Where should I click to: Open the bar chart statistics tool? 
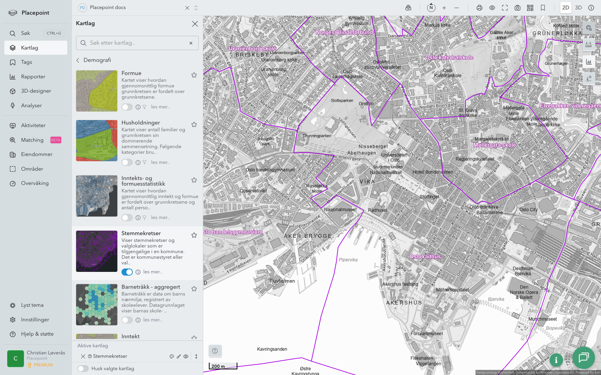click(x=588, y=62)
